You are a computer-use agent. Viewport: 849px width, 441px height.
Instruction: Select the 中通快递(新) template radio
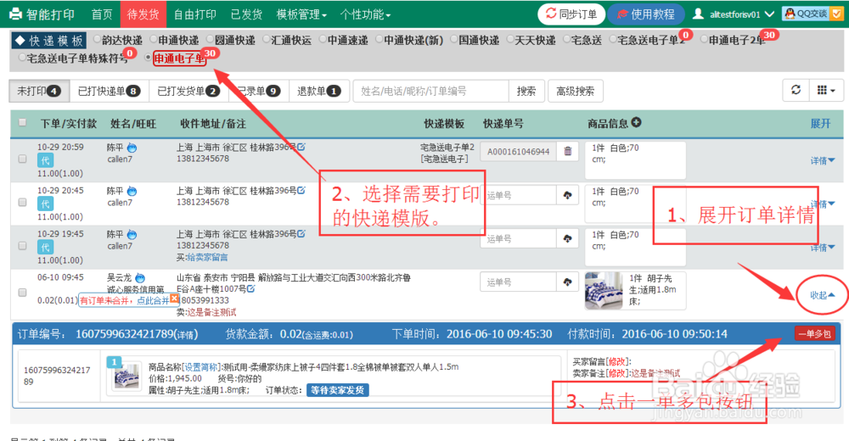[x=379, y=39]
